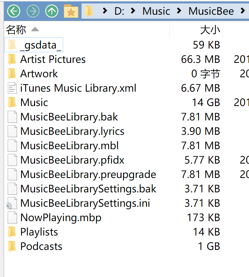Select the iTunes Music Library.xml file icon

coord(12,88)
